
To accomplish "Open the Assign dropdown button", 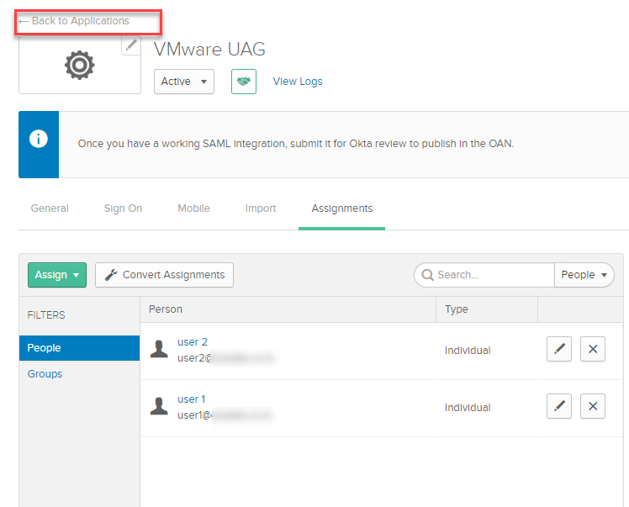I will click(x=57, y=275).
